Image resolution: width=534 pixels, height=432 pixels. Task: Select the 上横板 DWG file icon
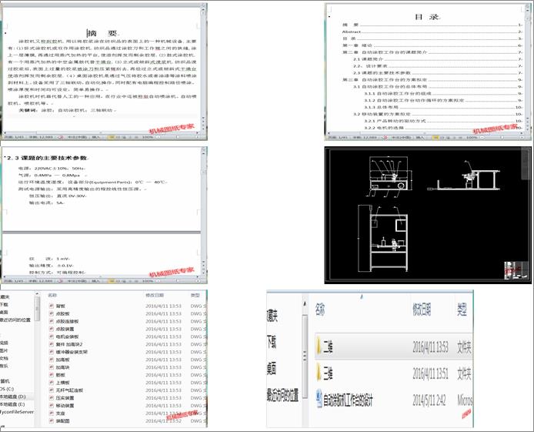(x=52, y=383)
